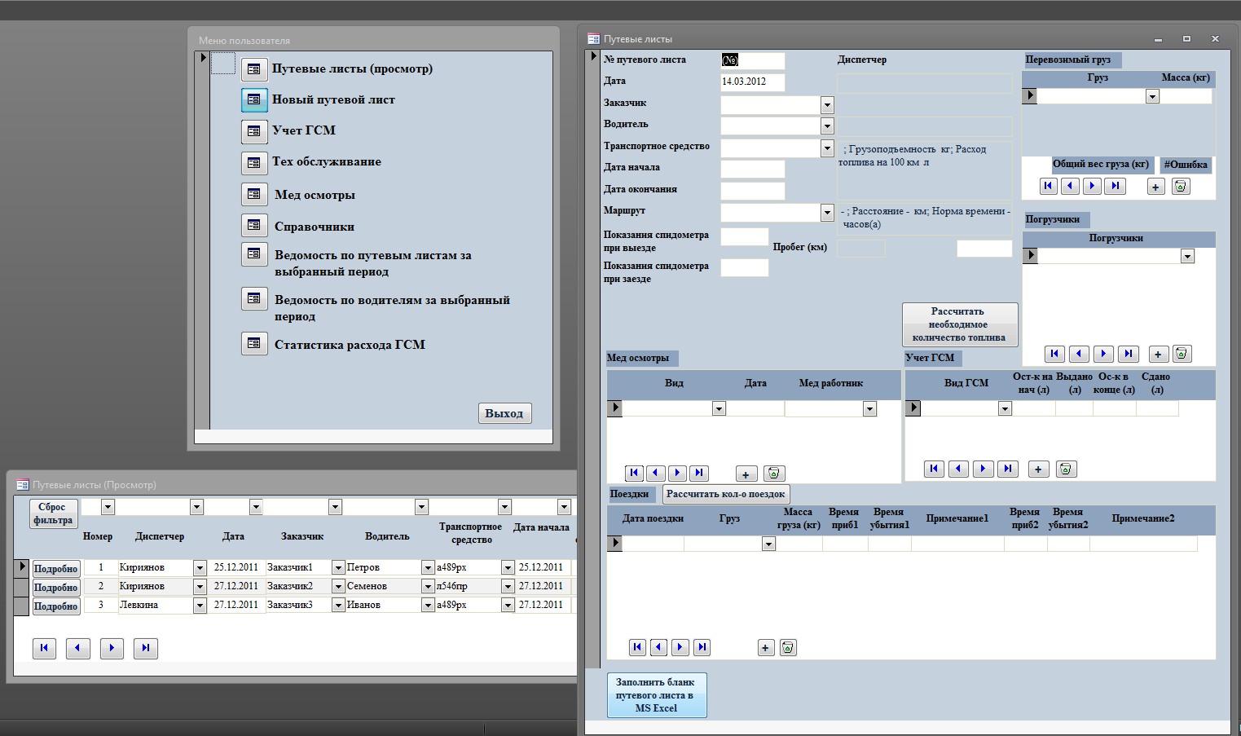
Task: Go to last record in Перевозимый груз
Action: (x=1116, y=186)
